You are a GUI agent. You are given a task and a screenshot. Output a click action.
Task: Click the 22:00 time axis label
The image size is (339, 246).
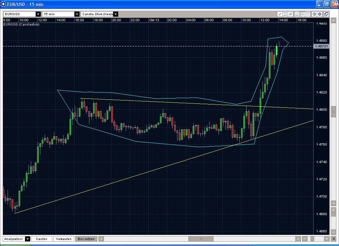pos(135,20)
